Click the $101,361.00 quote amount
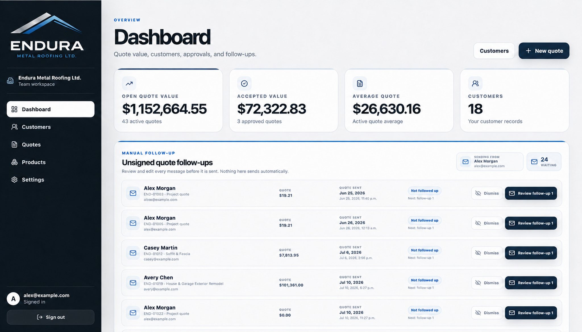Image resolution: width=582 pixels, height=332 pixels. click(x=291, y=285)
